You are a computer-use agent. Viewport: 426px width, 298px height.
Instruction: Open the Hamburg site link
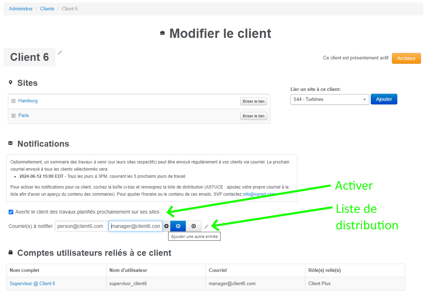coord(28,101)
